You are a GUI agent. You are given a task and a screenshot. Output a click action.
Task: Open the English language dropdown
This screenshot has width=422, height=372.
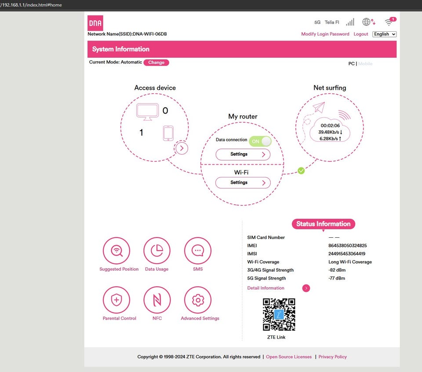[x=384, y=34]
